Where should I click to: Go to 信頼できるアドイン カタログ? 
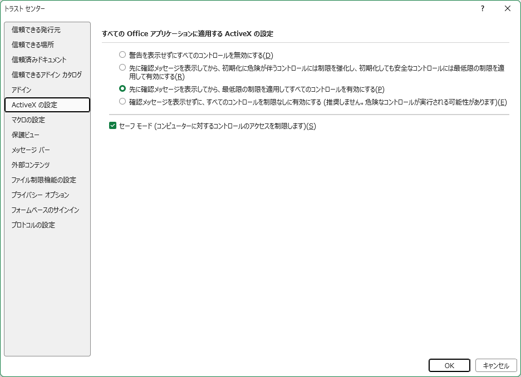click(x=47, y=75)
